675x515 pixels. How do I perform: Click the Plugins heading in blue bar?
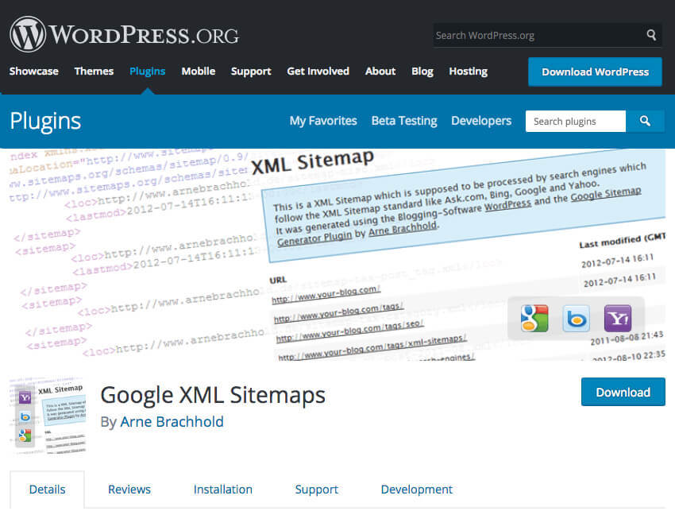45,121
